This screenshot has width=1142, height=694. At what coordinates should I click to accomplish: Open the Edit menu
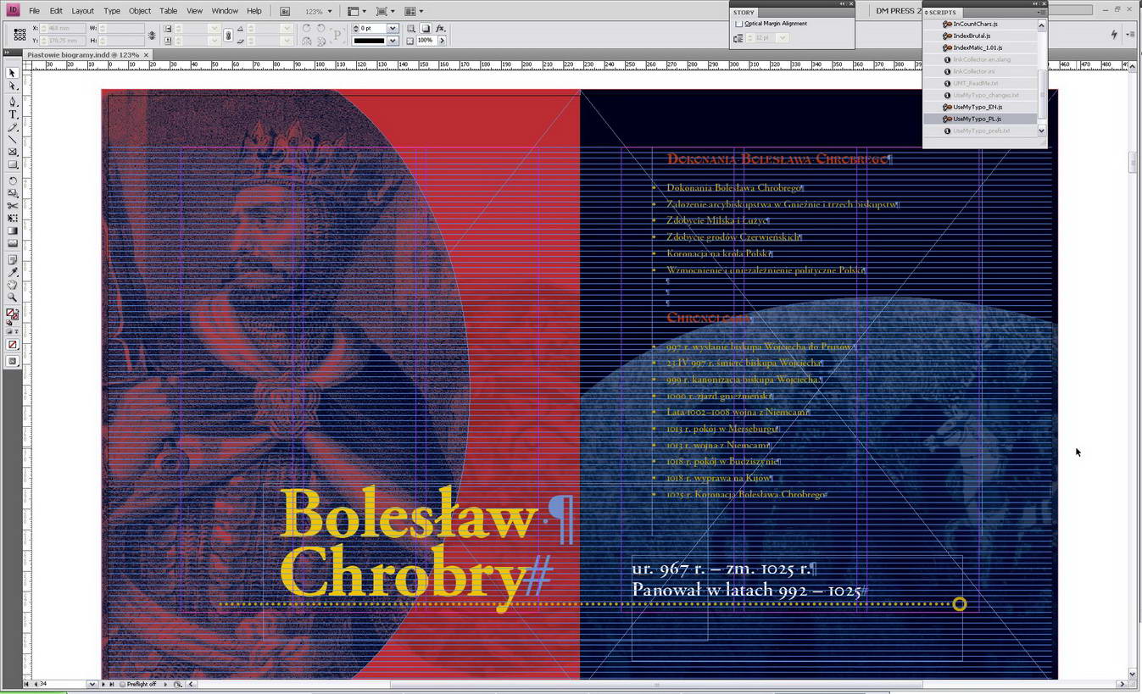(56, 11)
